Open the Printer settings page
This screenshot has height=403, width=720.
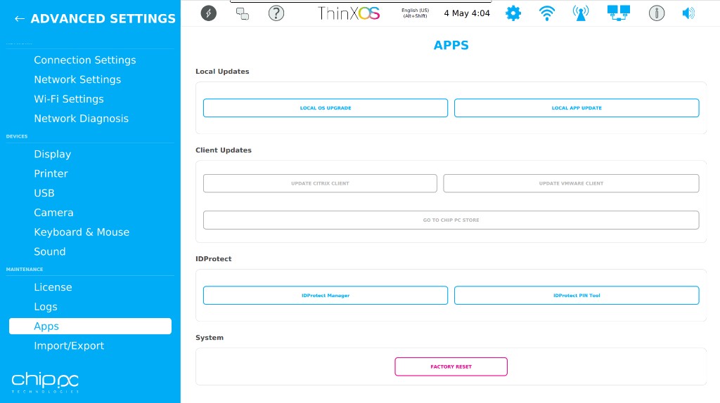coord(51,173)
